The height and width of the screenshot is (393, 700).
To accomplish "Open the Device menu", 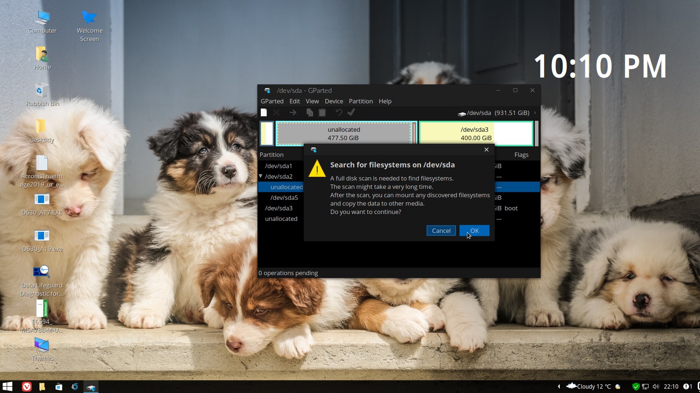I will (334, 101).
